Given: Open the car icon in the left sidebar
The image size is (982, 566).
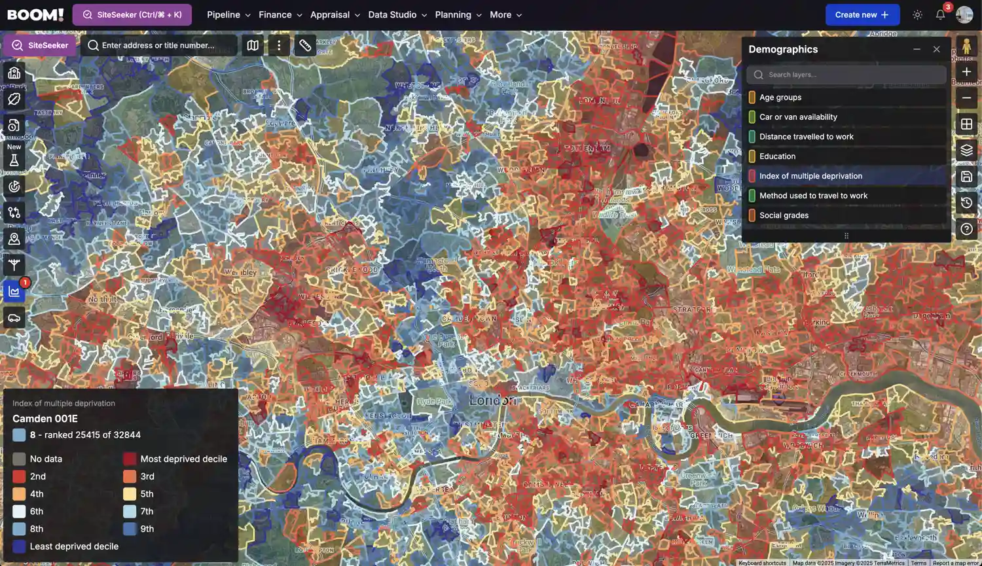Looking at the screenshot, I should pyautogui.click(x=14, y=318).
